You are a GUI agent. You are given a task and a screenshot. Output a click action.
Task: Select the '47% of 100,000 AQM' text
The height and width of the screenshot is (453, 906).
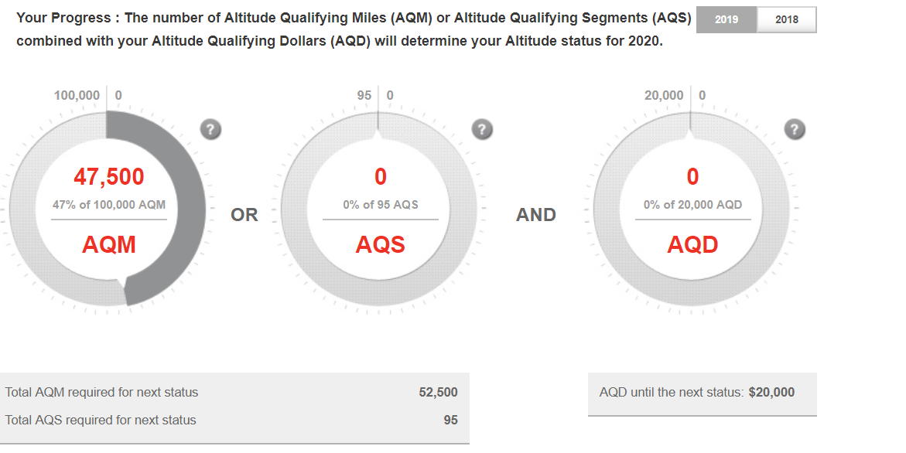click(x=108, y=205)
